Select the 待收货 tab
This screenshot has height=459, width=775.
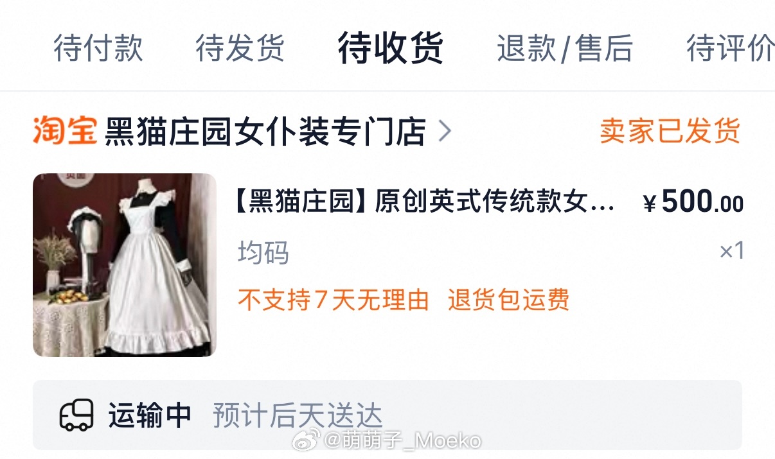[x=391, y=48]
